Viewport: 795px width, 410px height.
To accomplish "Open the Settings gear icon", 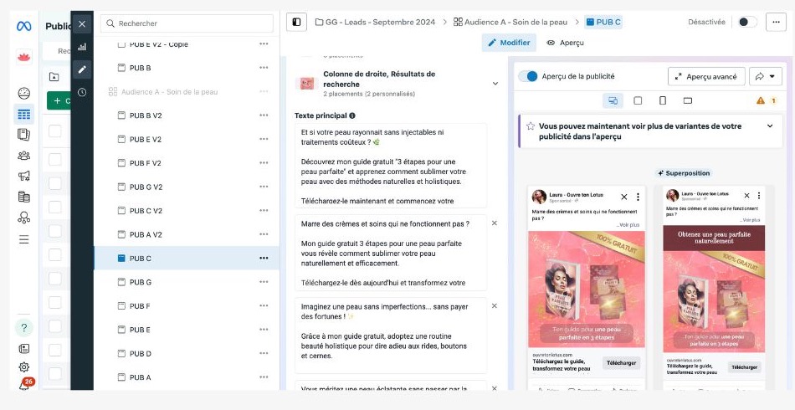I will pyautogui.click(x=23, y=367).
